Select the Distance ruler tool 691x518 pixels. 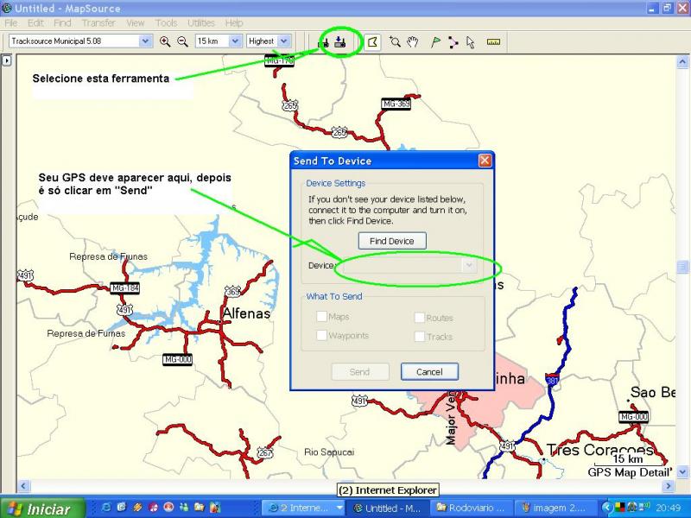(493, 41)
